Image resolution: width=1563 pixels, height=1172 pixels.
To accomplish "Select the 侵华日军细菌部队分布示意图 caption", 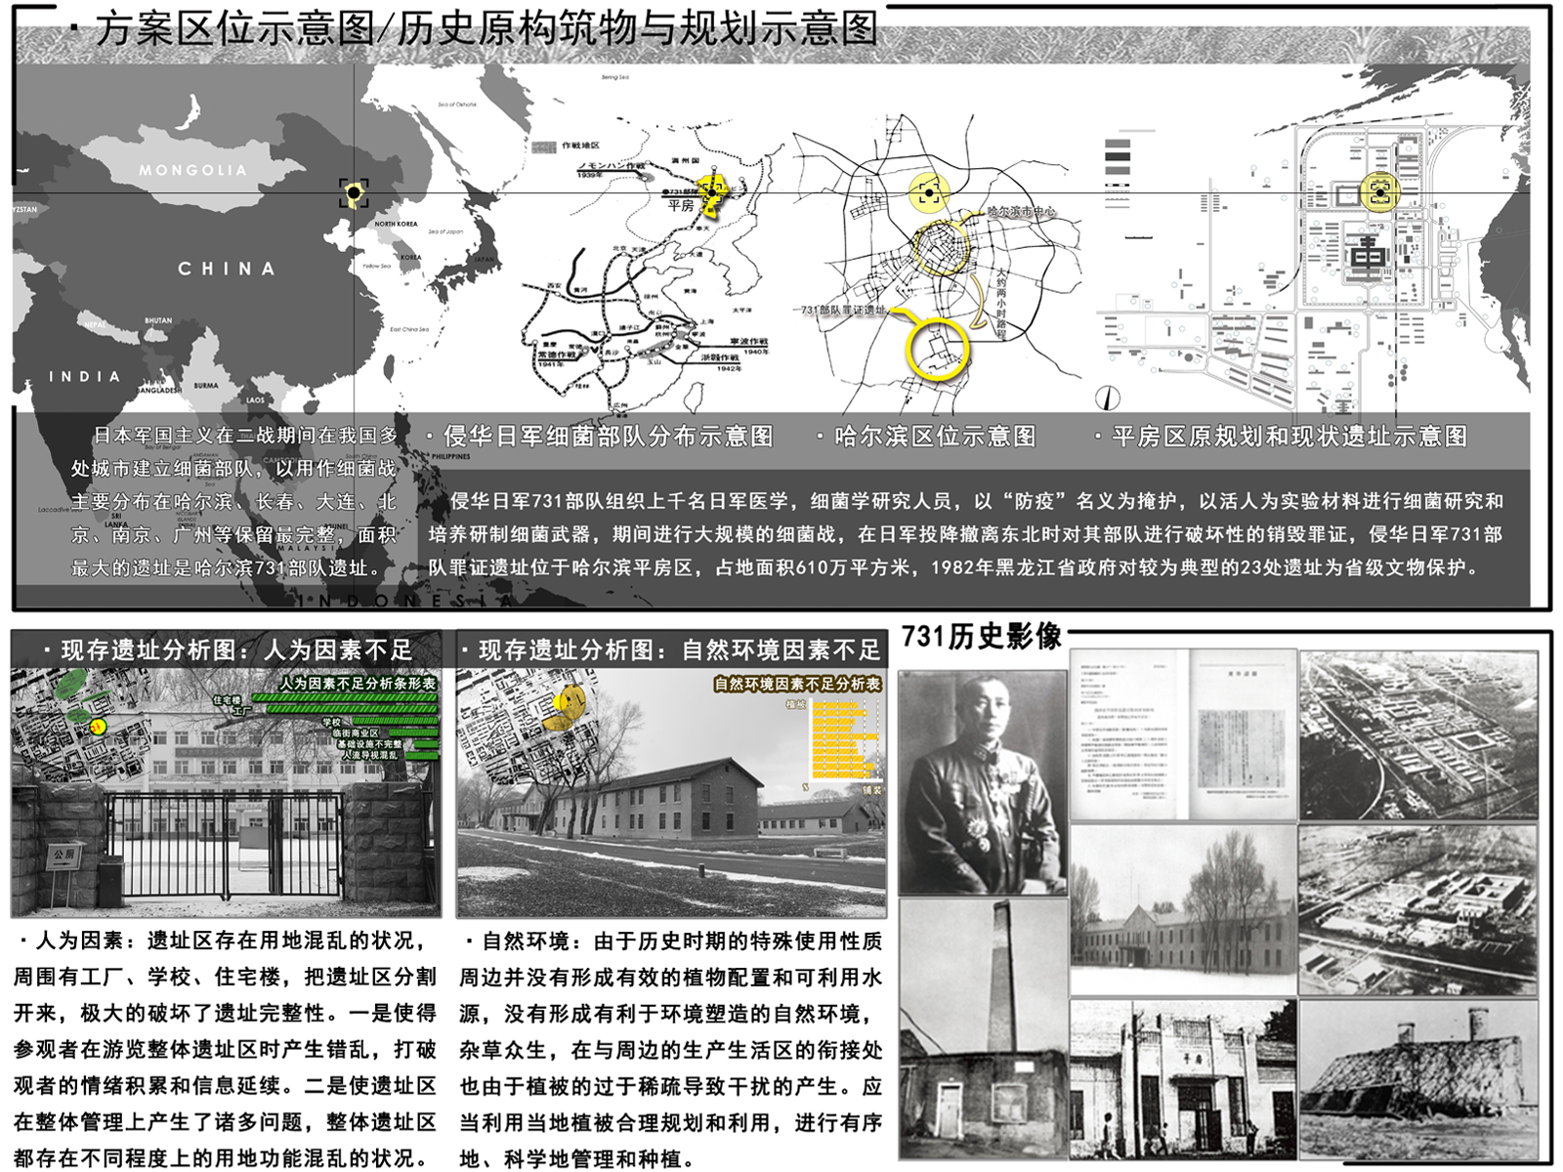I will (x=609, y=437).
